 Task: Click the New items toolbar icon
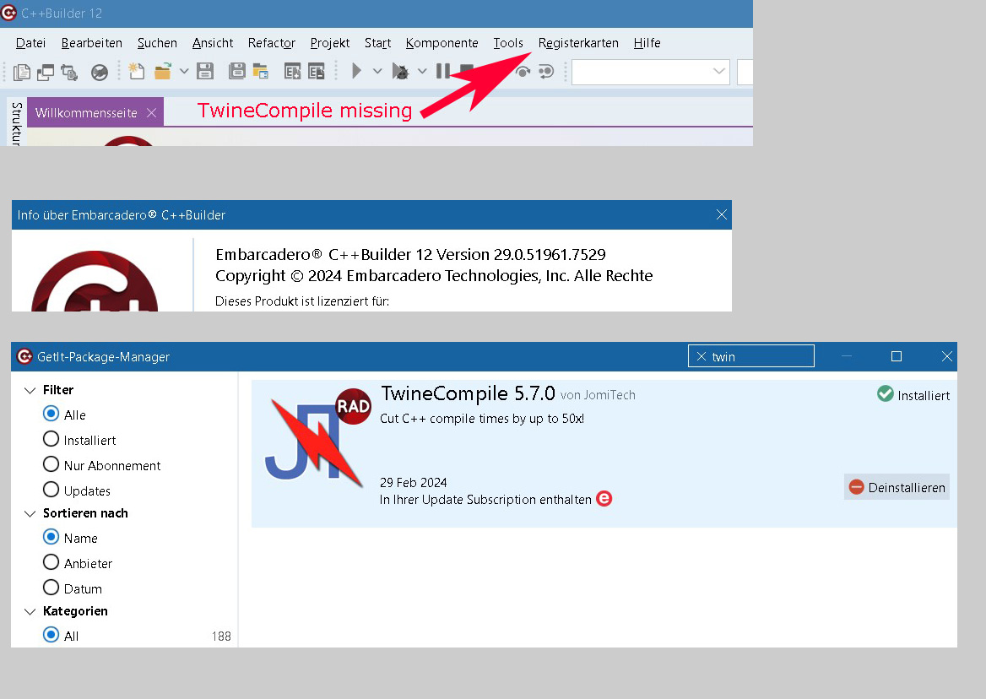pyautogui.click(x=136, y=72)
